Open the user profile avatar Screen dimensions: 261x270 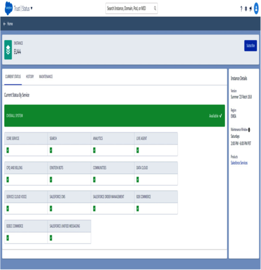[256, 8]
